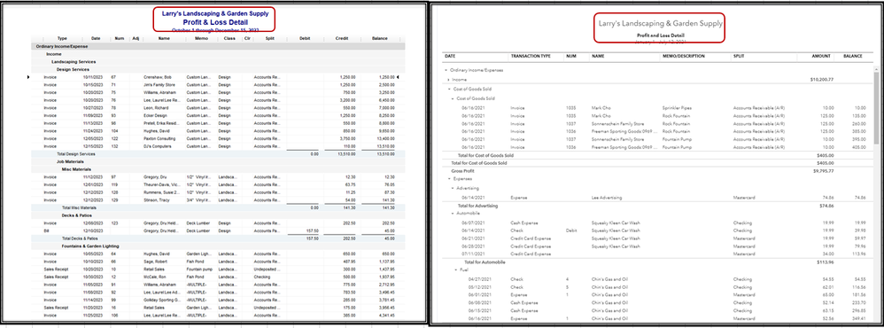The width and height of the screenshot is (884, 328).
Task: Click the AMOUNT column header in right report
Action: click(x=821, y=57)
